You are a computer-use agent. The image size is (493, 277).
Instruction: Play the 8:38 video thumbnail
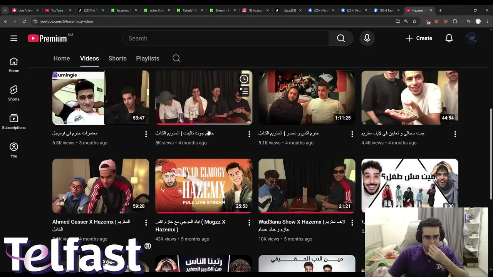pyautogui.click(x=410, y=183)
